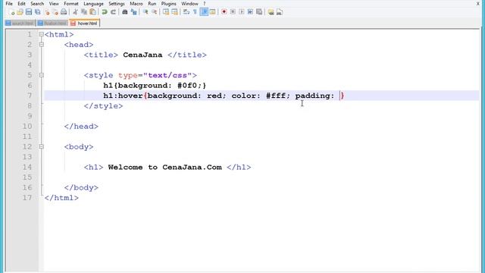This screenshot has height=273, width=485.
Task: Save the current file using the floppy icon
Action: [x=29, y=12]
